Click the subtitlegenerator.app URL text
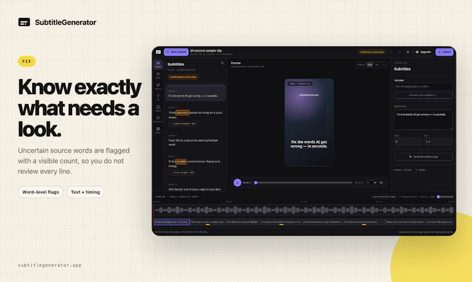The width and height of the screenshot is (472, 282). coord(50,265)
